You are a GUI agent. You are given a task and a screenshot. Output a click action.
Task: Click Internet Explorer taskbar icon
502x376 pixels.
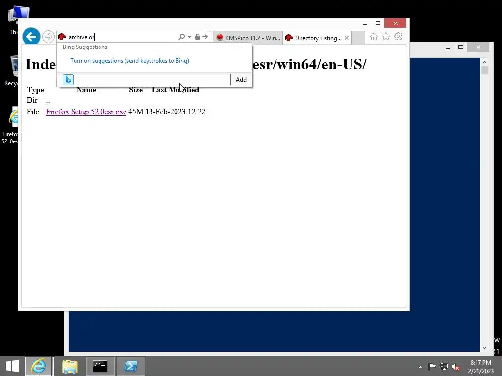[x=39, y=366]
